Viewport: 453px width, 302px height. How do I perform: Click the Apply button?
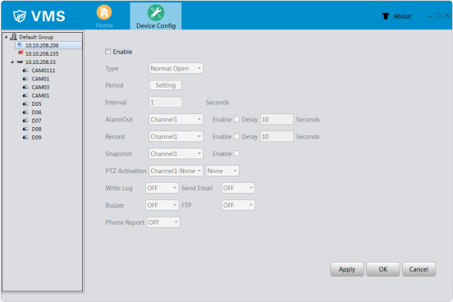(347, 269)
